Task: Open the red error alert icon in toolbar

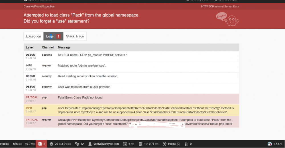Action: pos(40,144)
